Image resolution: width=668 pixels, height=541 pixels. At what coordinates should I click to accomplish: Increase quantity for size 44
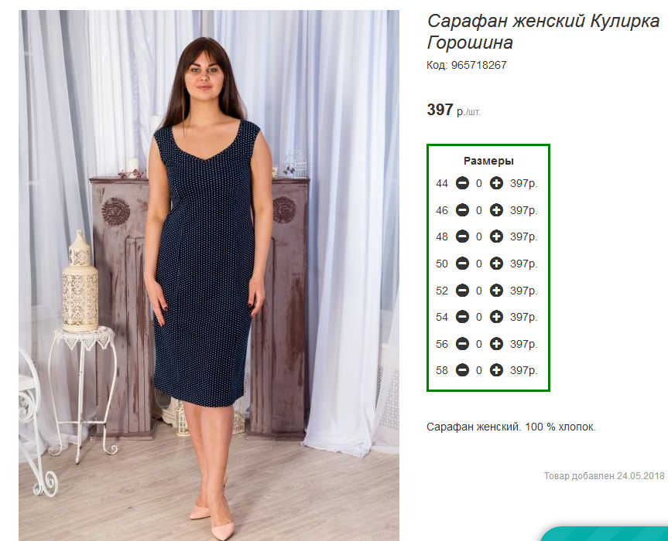(x=496, y=183)
